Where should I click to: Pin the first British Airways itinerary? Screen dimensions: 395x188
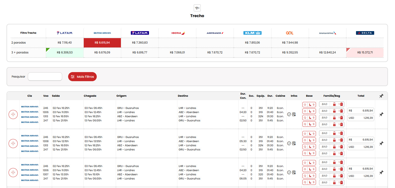(x=381, y=114)
